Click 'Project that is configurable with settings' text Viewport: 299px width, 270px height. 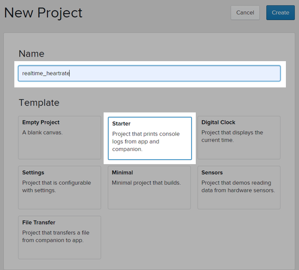[x=57, y=186]
